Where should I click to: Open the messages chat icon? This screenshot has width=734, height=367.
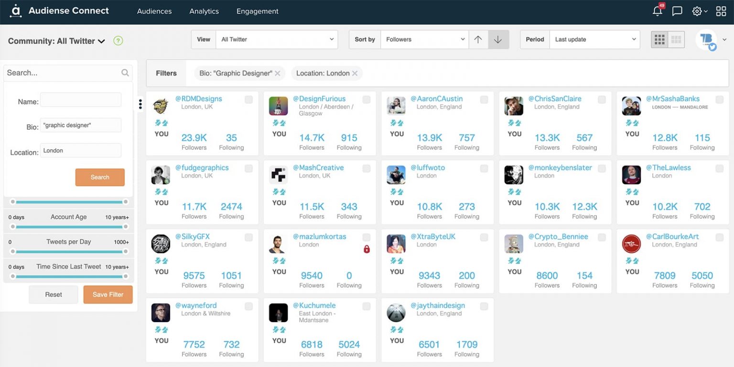[x=677, y=11]
